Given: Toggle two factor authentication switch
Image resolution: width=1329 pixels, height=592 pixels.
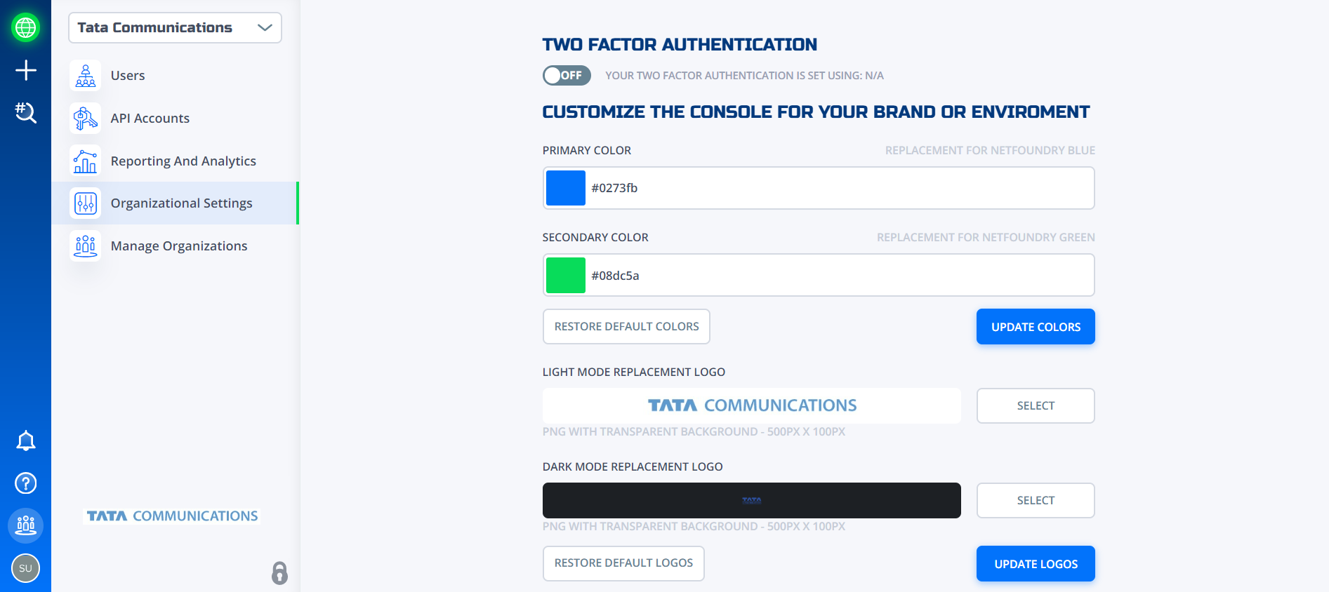Looking at the screenshot, I should pyautogui.click(x=567, y=75).
